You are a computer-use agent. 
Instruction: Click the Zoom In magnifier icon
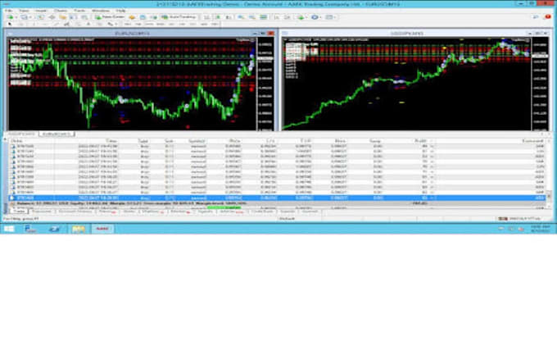241,17
